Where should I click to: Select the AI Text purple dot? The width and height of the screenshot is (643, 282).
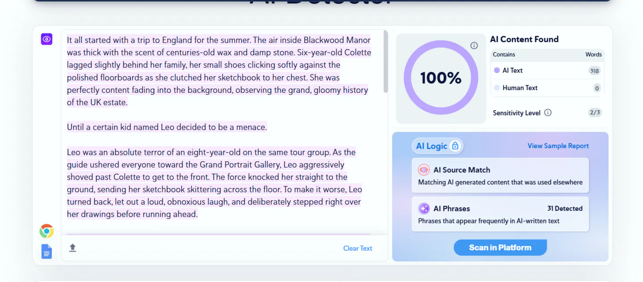coord(497,70)
